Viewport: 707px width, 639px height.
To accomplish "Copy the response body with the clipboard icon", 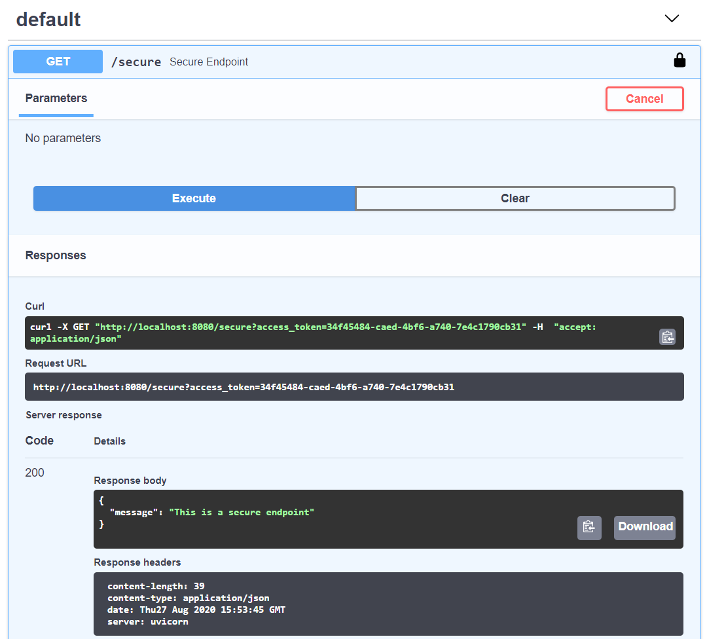I will 589,528.
